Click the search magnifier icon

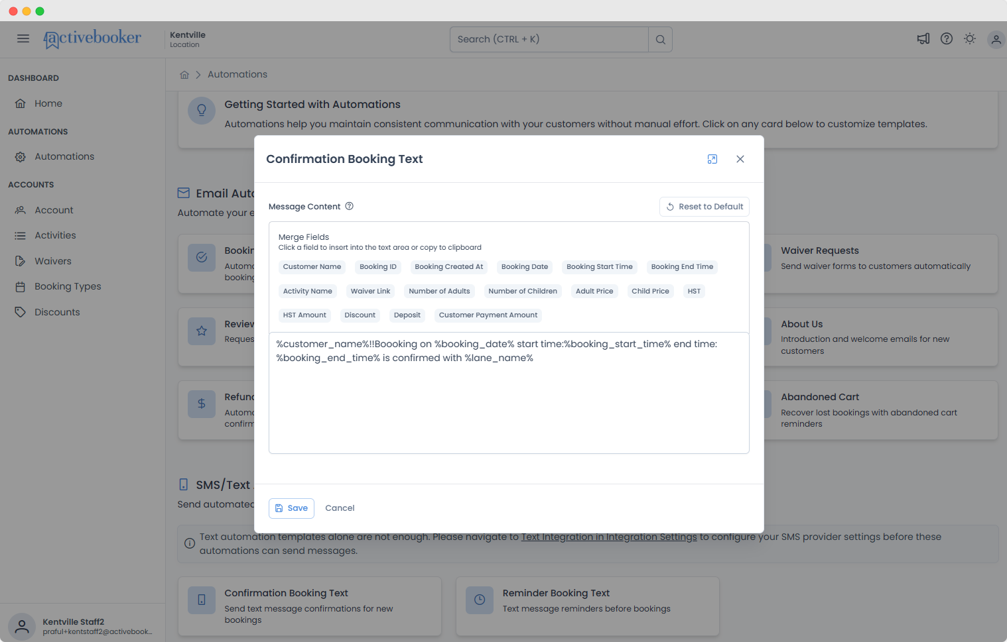pyautogui.click(x=660, y=39)
